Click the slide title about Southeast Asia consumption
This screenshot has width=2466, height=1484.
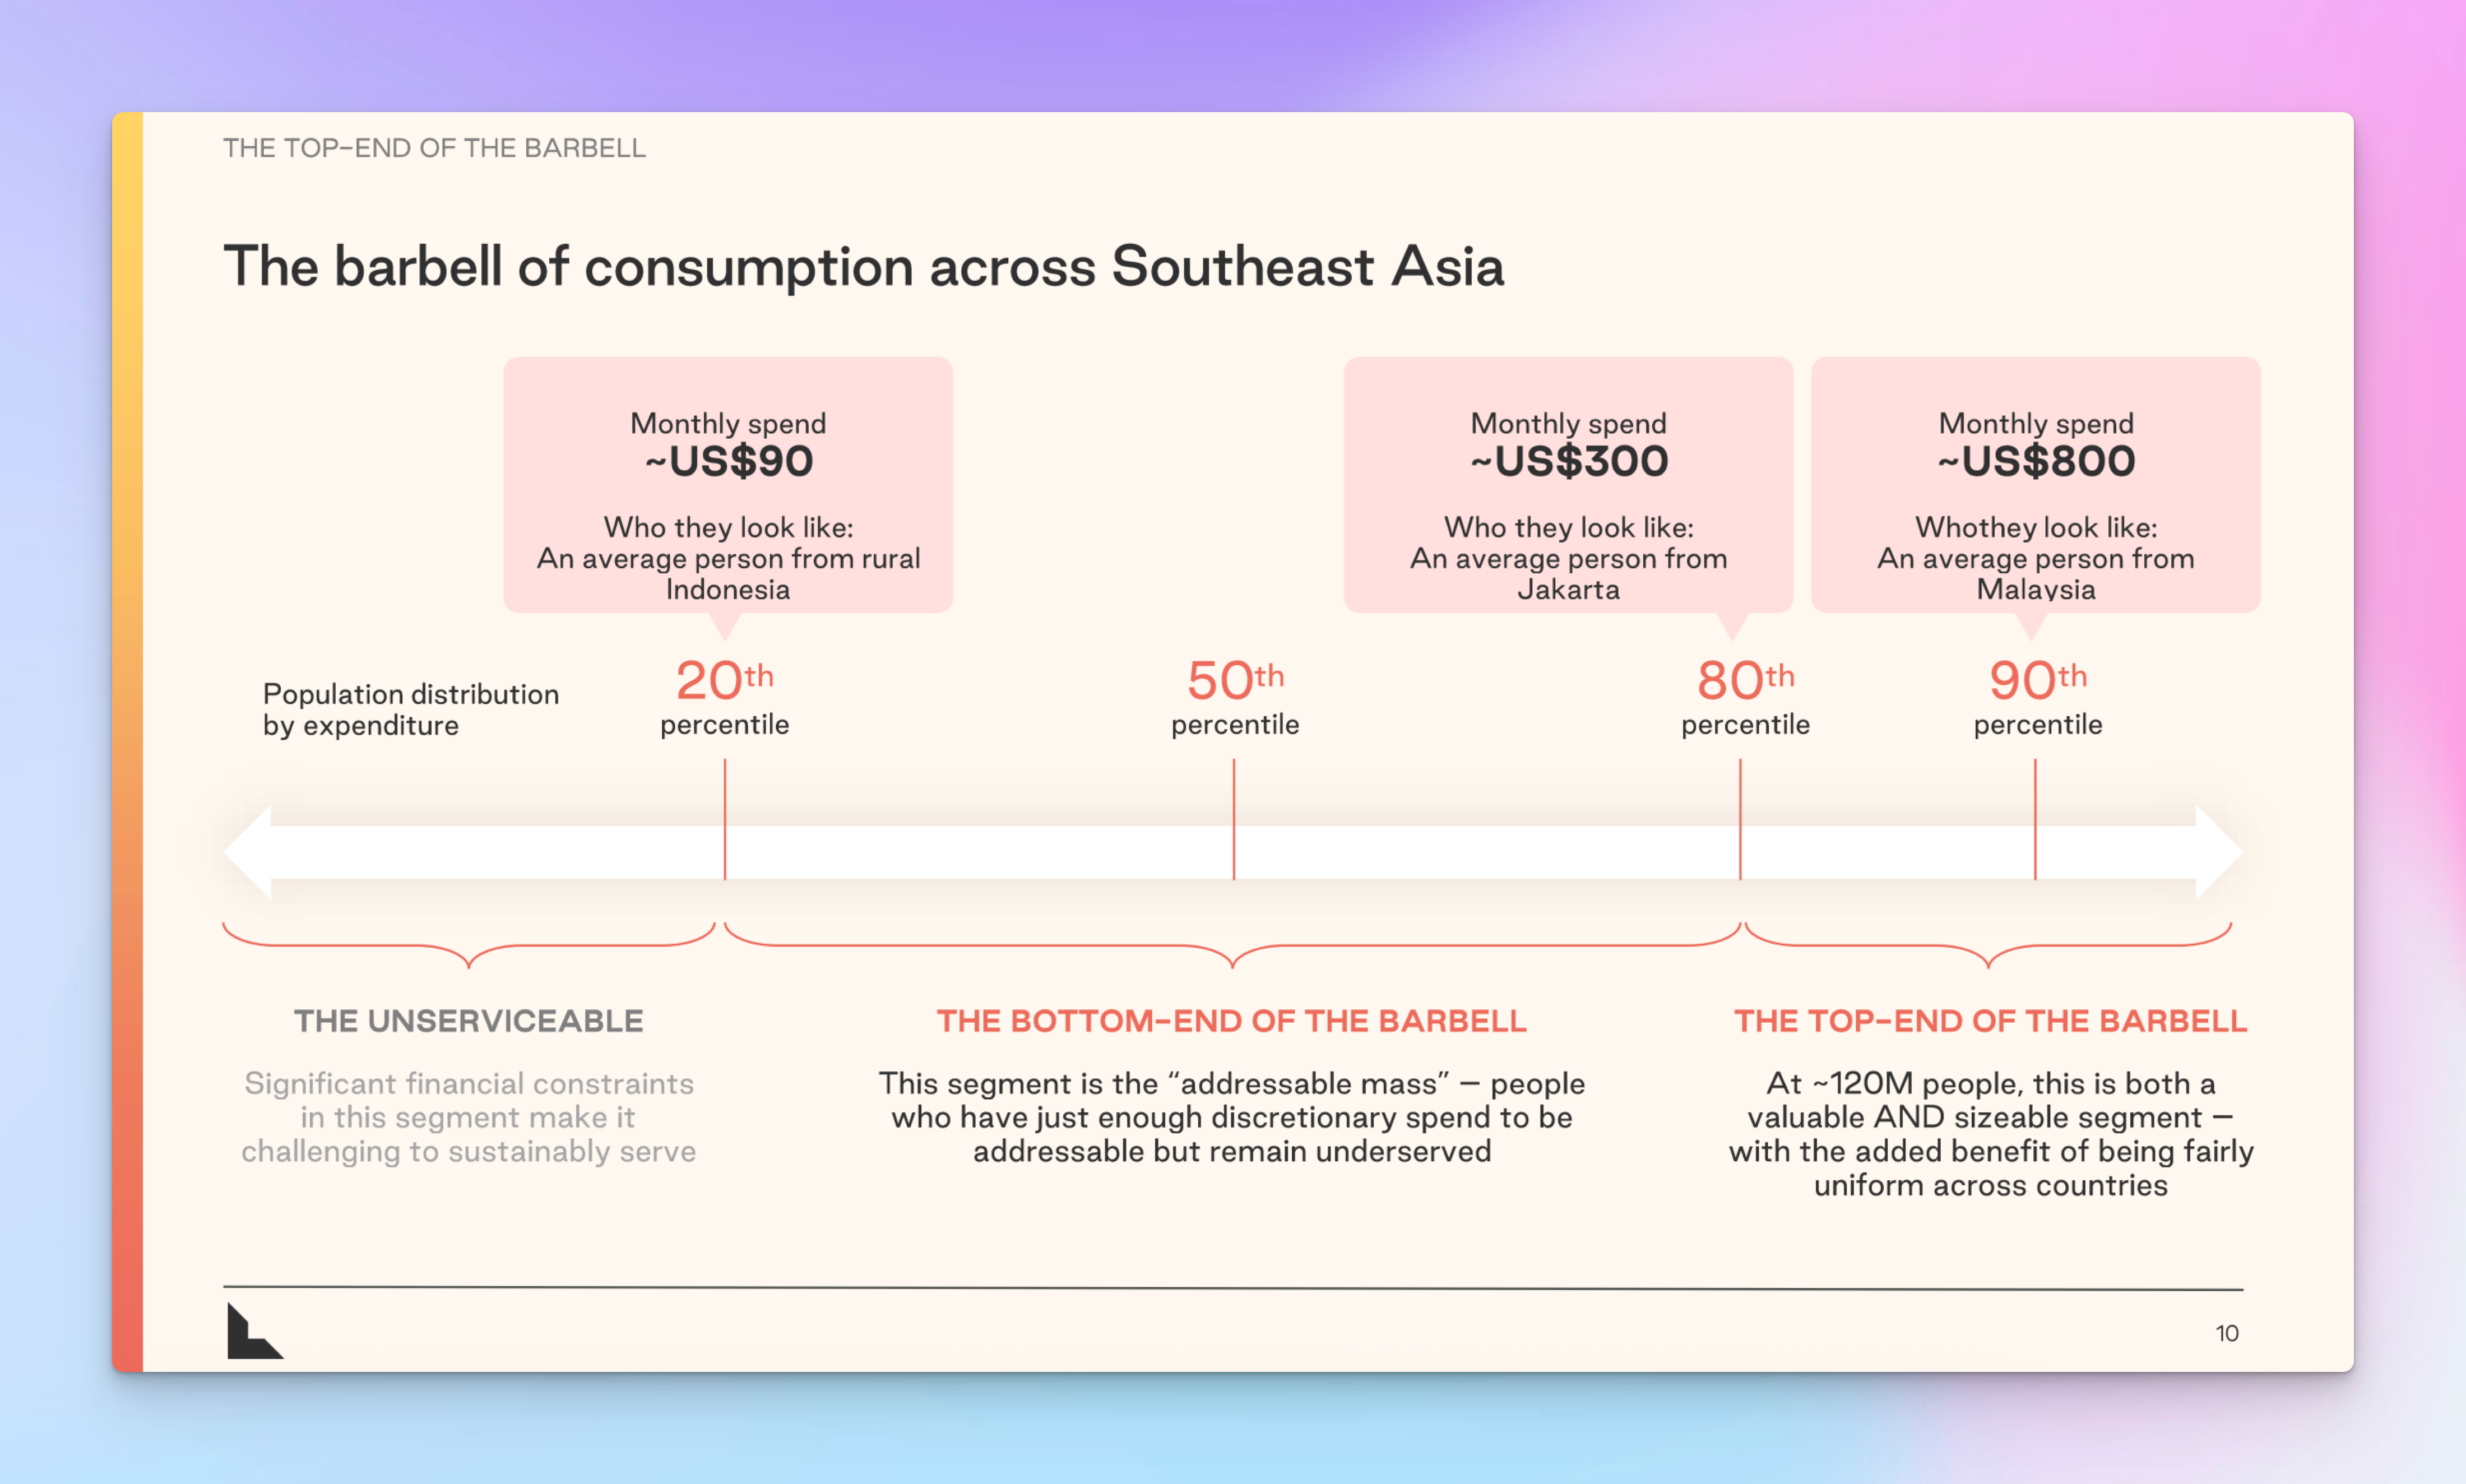863,267
